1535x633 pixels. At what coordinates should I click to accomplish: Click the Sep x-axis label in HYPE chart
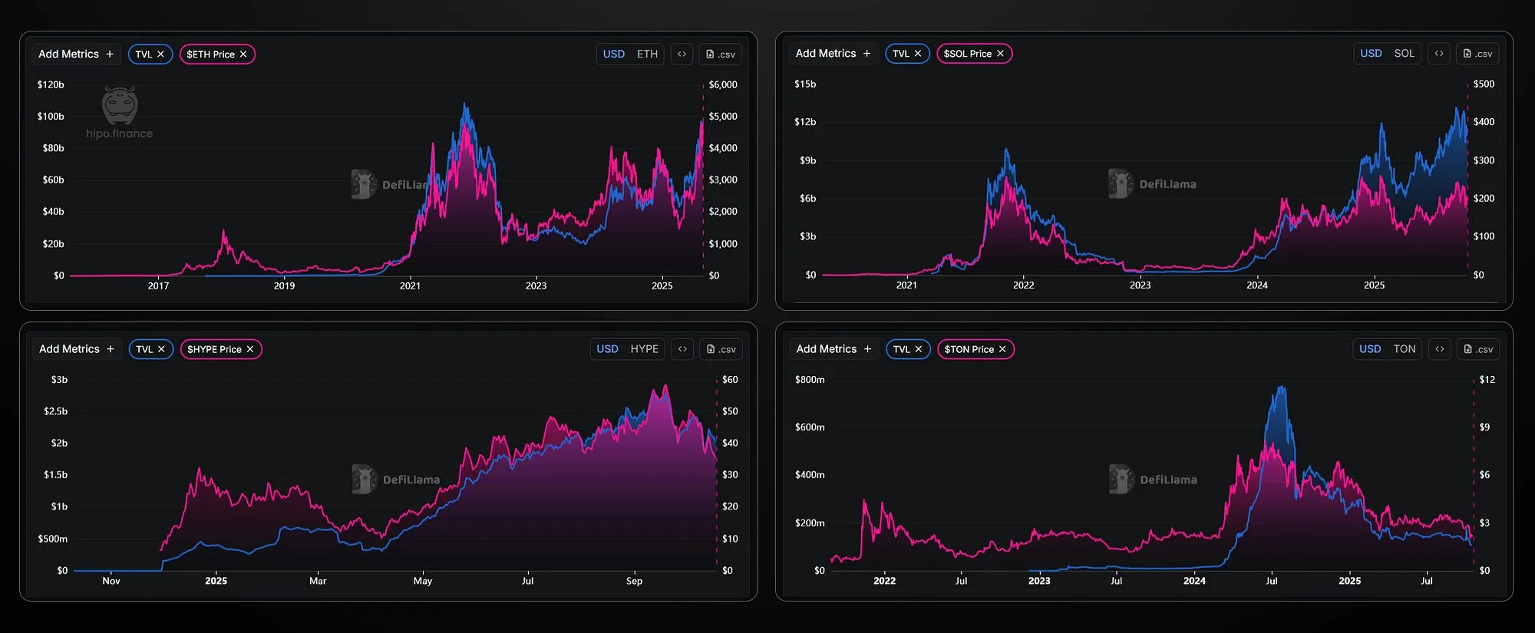(x=634, y=581)
